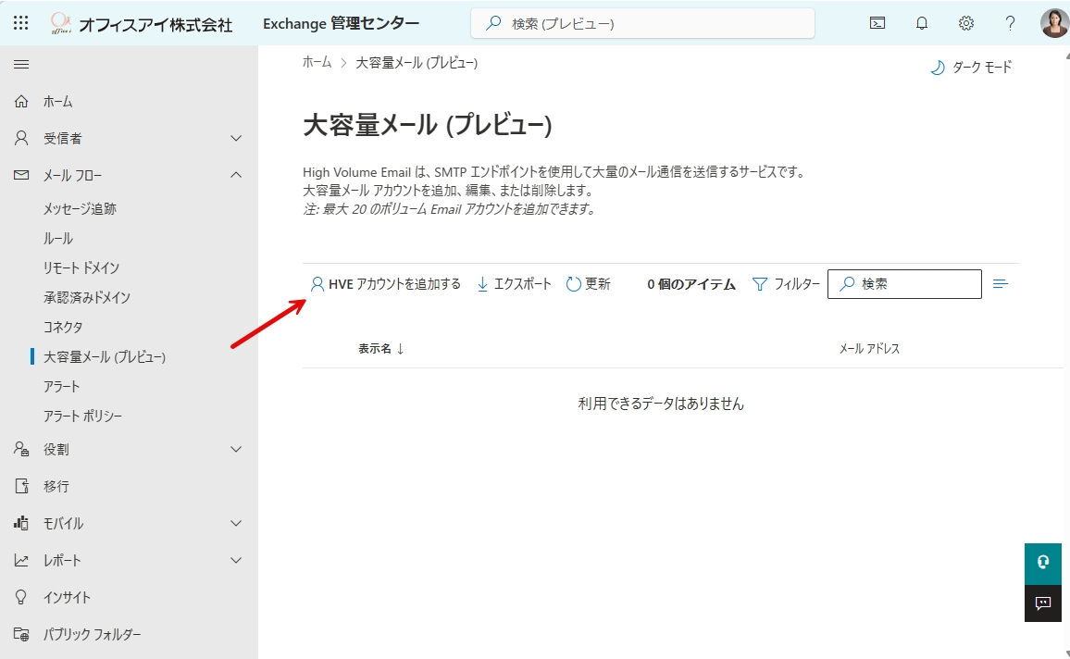
Task: Open コネクタ in the sidebar
Action: click(63, 327)
